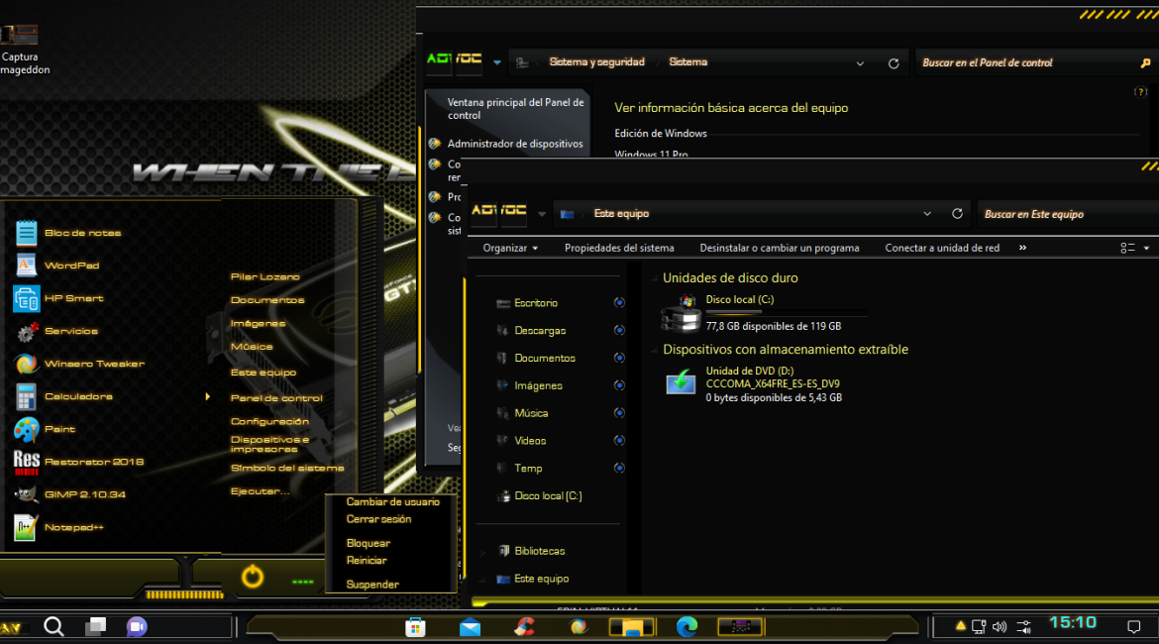Refresh the Este equipo window
The image size is (1159, 644).
click(x=957, y=214)
